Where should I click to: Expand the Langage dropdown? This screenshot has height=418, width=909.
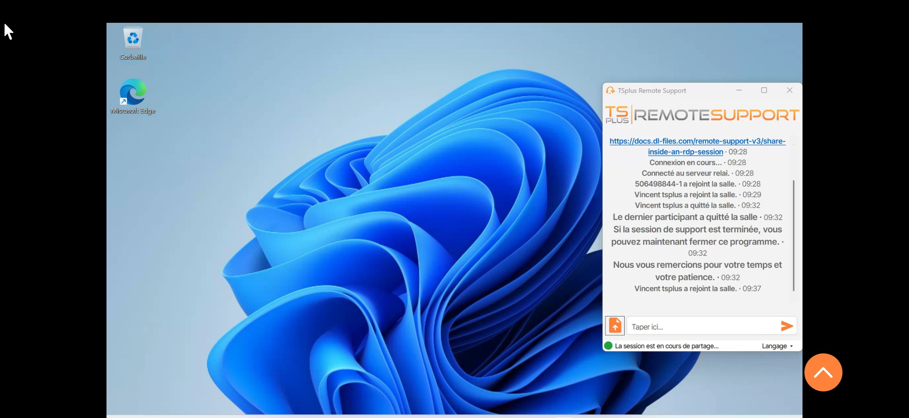click(x=777, y=346)
